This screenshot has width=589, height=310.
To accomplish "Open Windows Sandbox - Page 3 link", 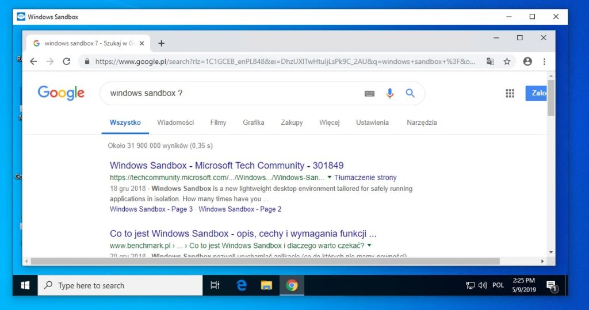I will 151,209.
